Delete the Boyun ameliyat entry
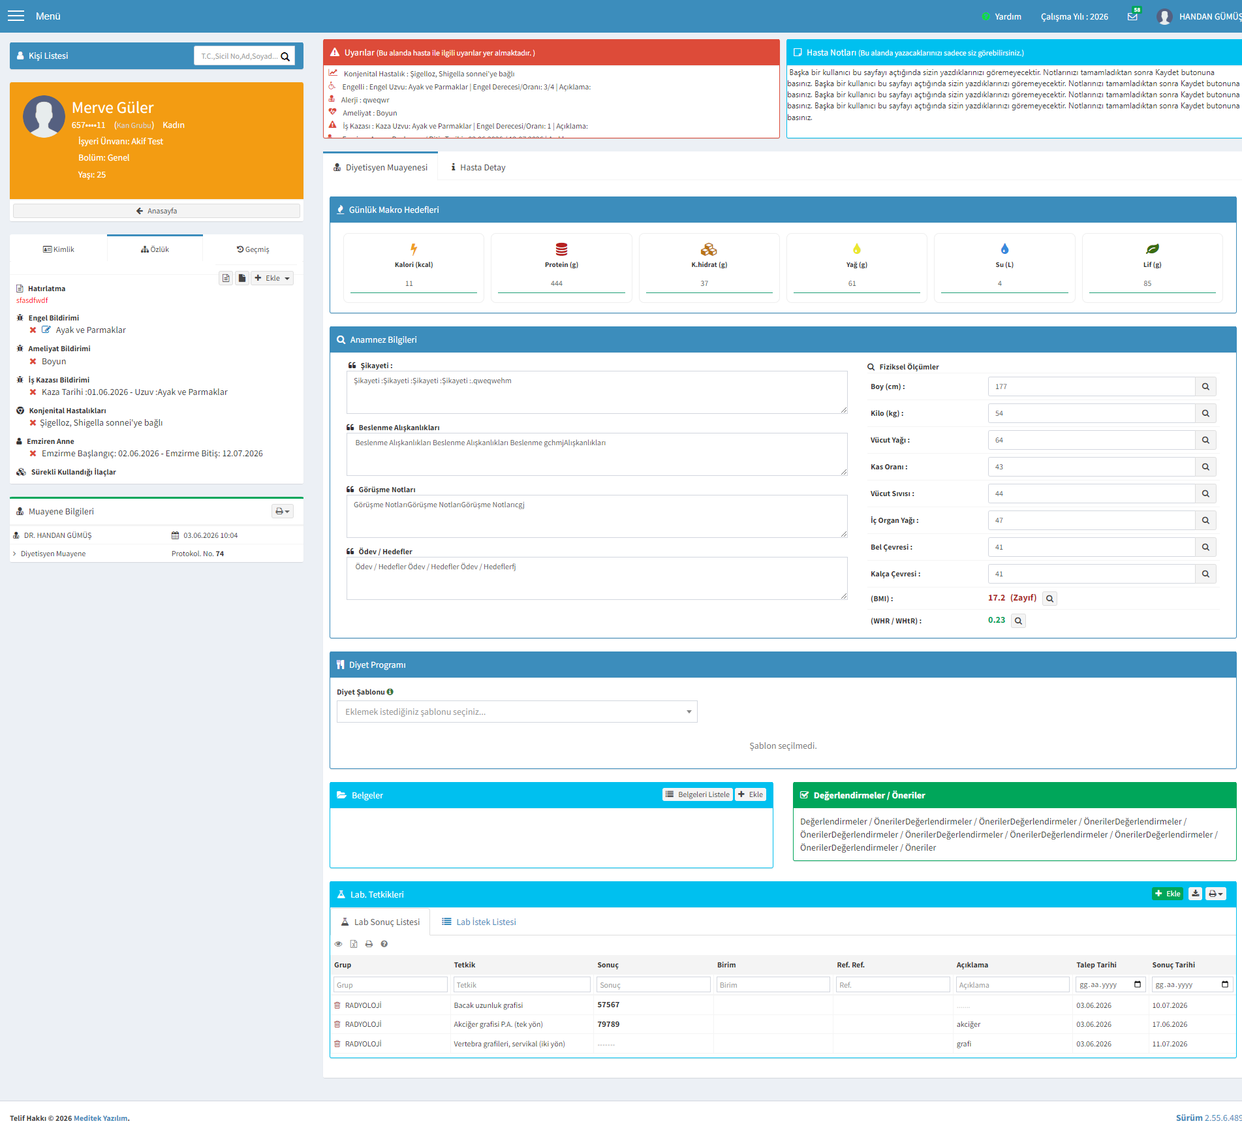Image resolution: width=1242 pixels, height=1145 pixels. tap(33, 361)
